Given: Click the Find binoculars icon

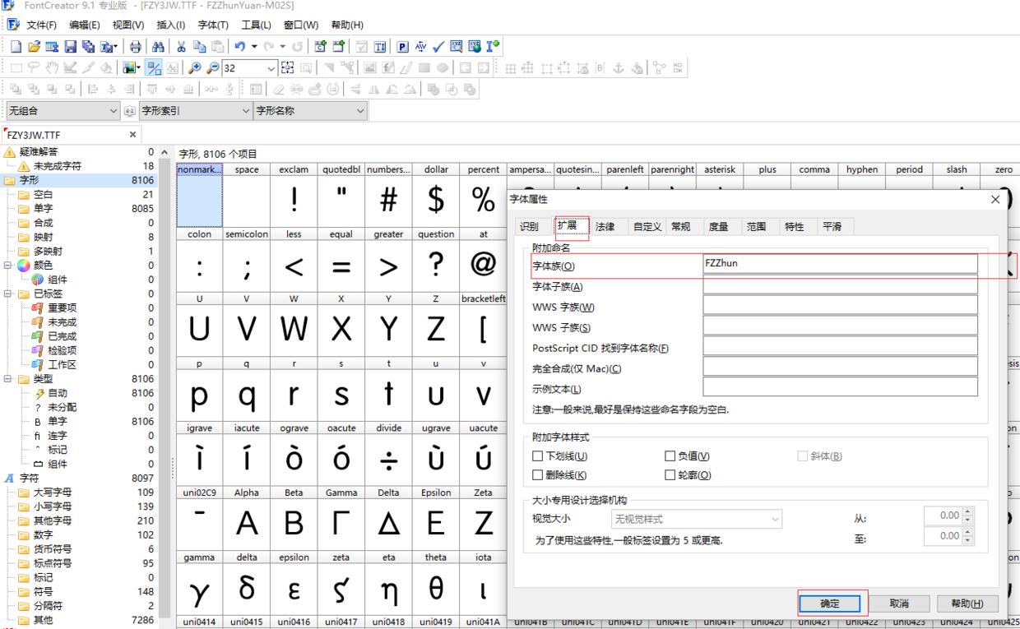Looking at the screenshot, I should coord(158,47).
